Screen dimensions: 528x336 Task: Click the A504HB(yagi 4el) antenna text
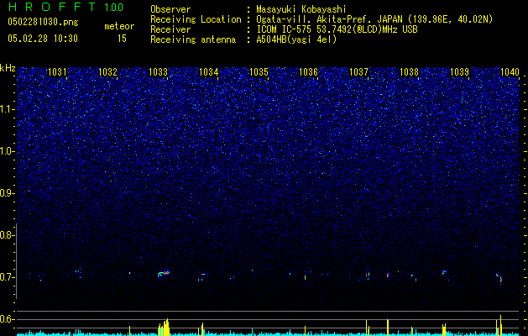[x=296, y=39]
